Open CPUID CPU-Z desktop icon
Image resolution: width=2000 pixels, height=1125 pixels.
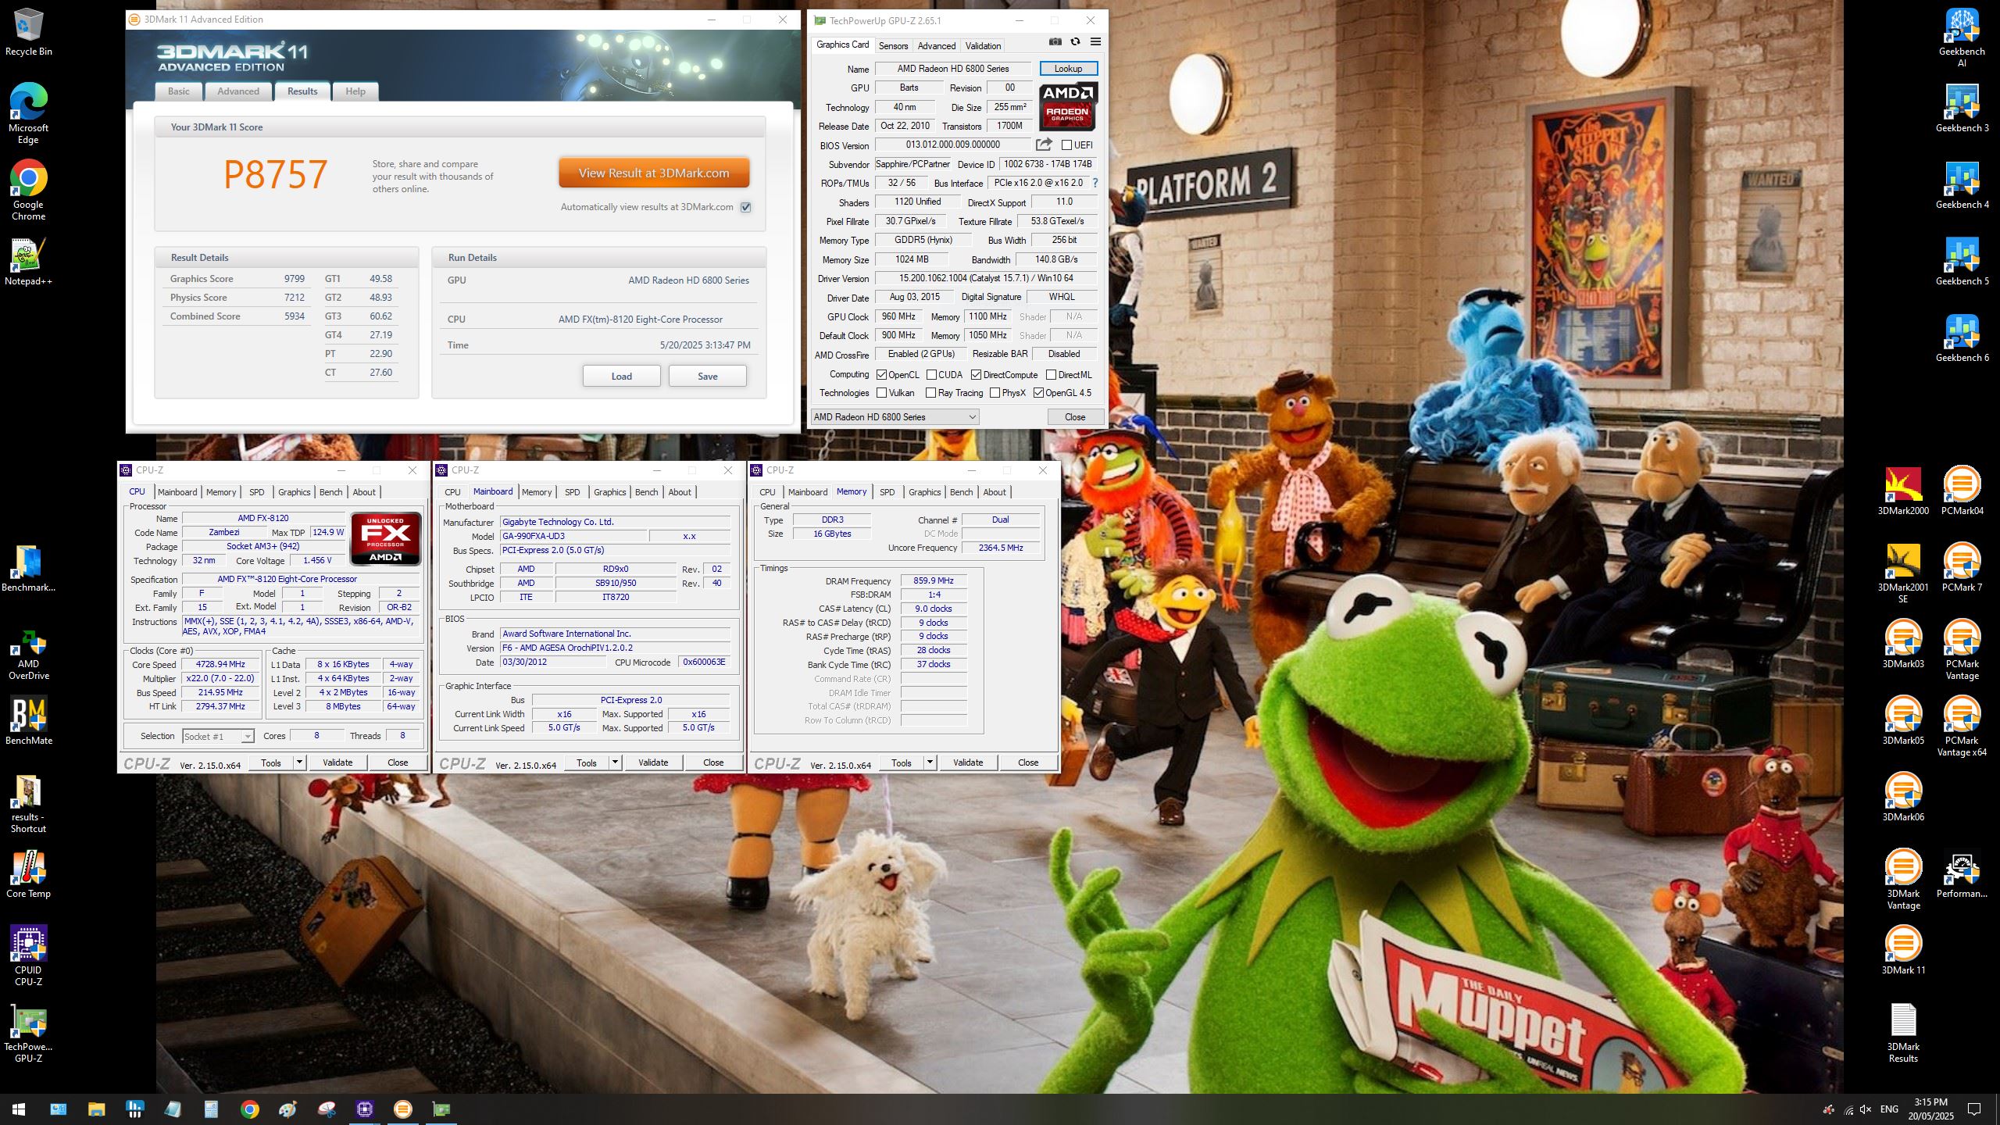click(x=29, y=955)
